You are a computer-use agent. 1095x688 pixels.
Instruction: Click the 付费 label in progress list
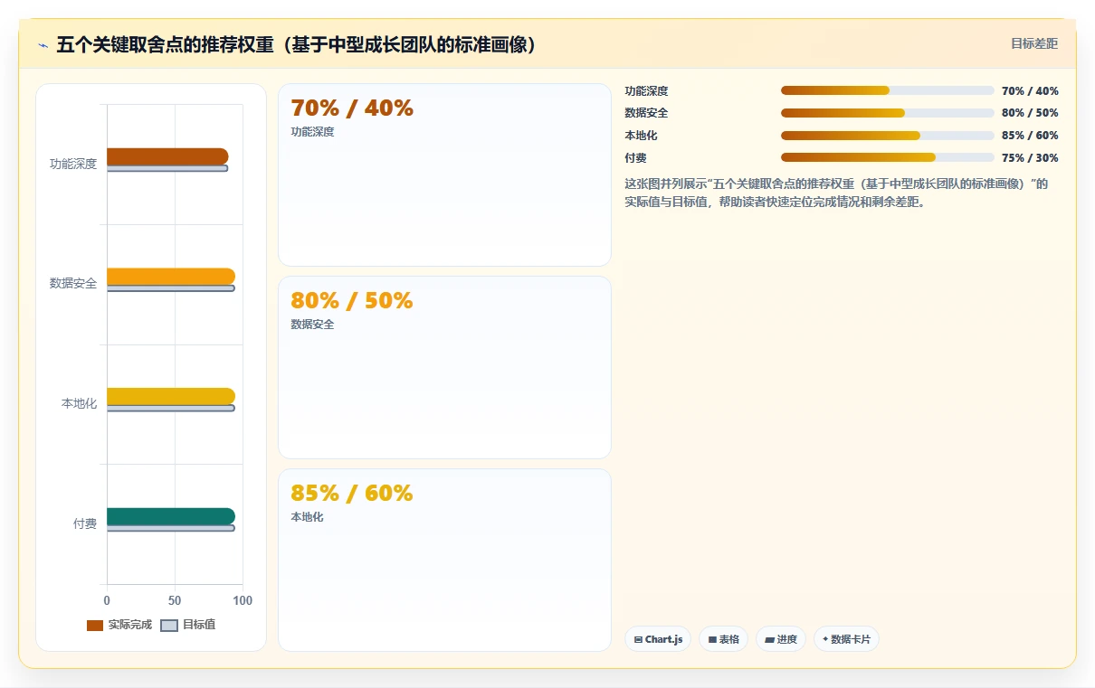click(x=635, y=157)
